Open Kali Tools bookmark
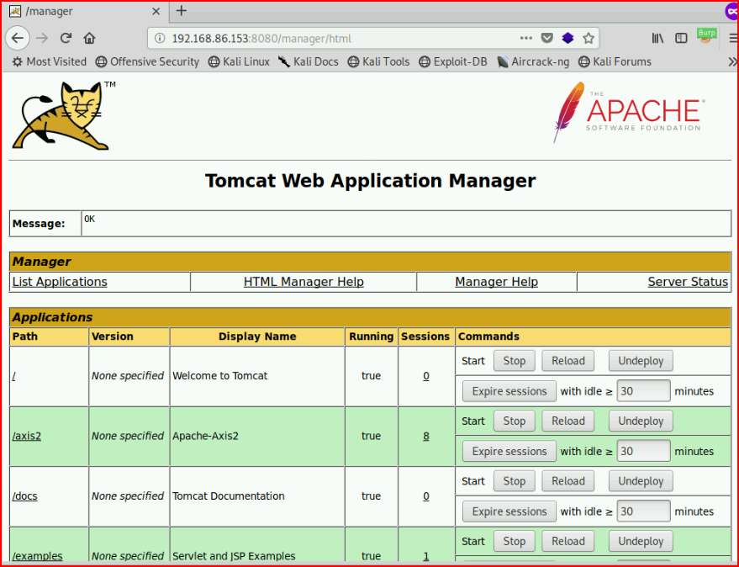739x567 pixels. [x=378, y=61]
